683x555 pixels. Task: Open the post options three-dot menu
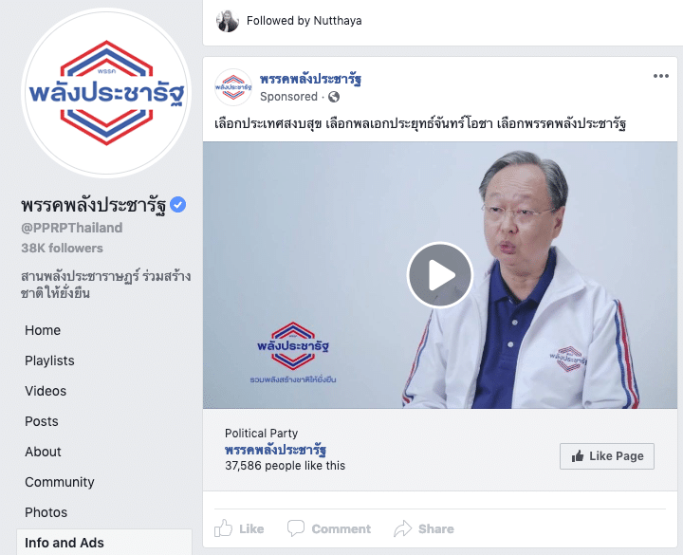point(661,76)
